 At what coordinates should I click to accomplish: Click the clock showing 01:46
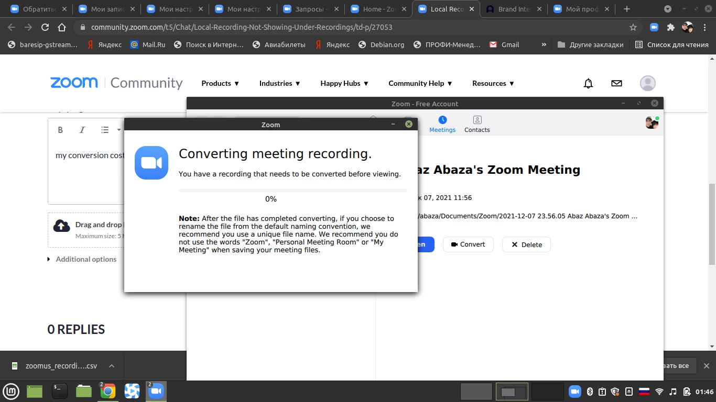tap(704, 392)
